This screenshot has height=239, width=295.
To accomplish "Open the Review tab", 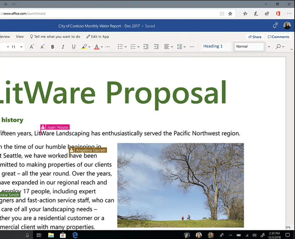I will tap(5, 37).
